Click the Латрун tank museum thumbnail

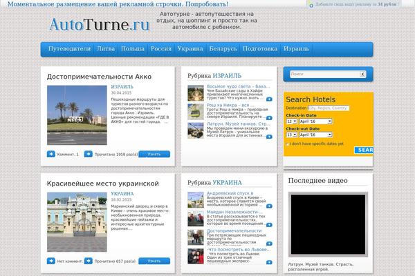pos(196,130)
